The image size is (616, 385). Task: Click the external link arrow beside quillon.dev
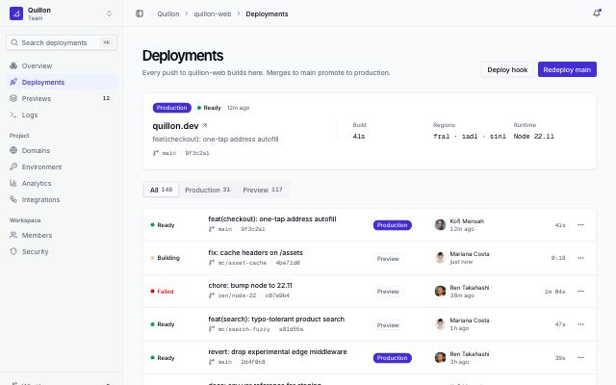click(x=204, y=126)
